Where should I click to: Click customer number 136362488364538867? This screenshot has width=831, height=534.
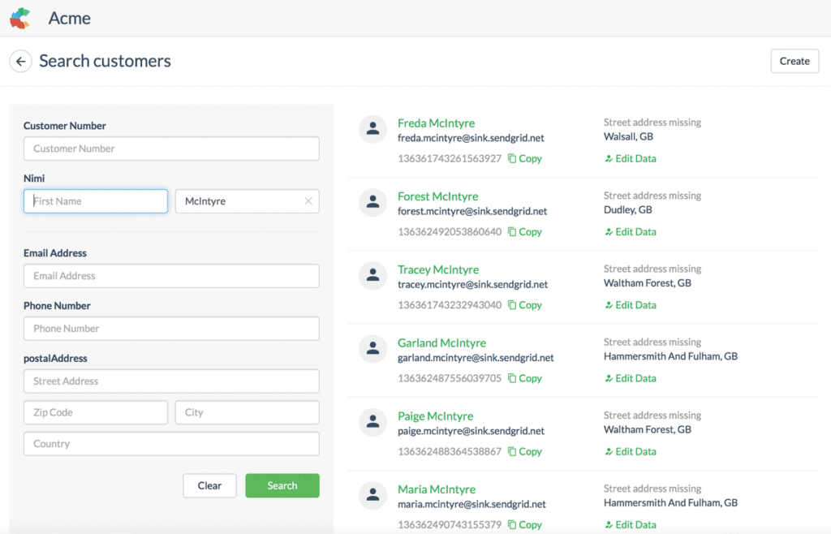450,451
